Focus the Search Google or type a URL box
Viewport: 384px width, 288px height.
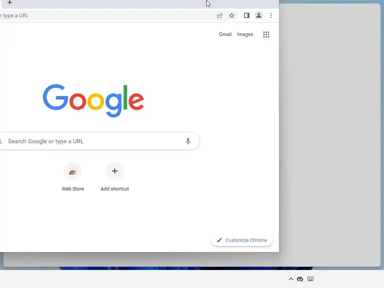[98, 141]
